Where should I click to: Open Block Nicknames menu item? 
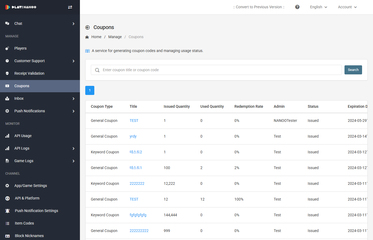40,236
